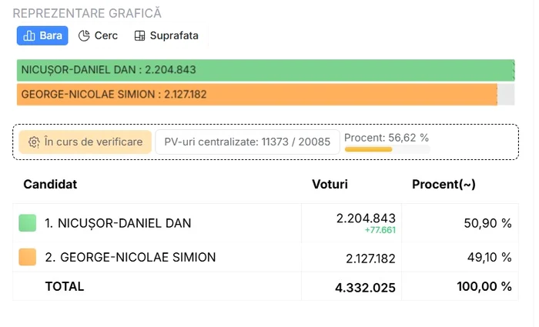Click PV-uri centralizate counter box
The width and height of the screenshot is (539, 327).
247,142
